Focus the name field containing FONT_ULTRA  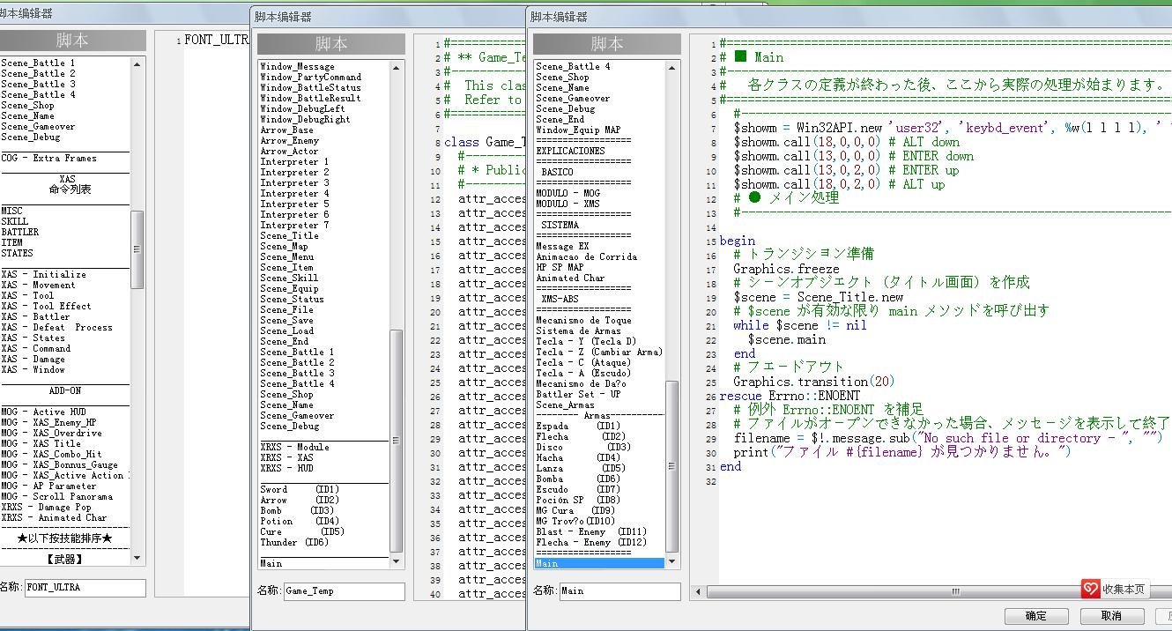(85, 587)
